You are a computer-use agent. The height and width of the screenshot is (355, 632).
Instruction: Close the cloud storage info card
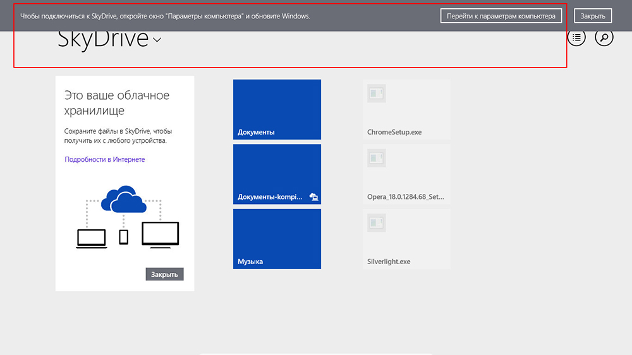coord(164,274)
